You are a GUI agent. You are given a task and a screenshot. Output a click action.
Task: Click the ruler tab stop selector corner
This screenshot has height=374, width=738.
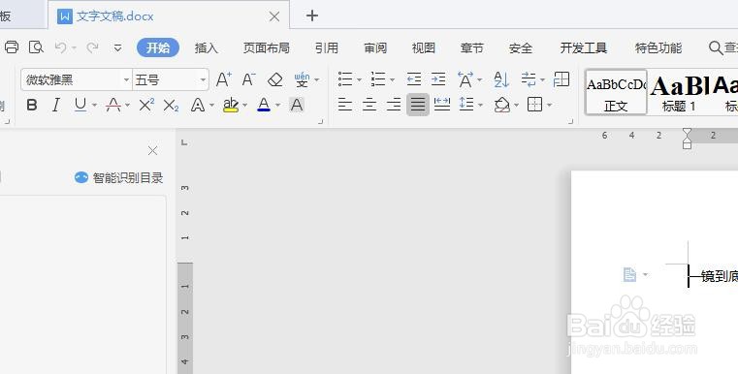[184, 142]
